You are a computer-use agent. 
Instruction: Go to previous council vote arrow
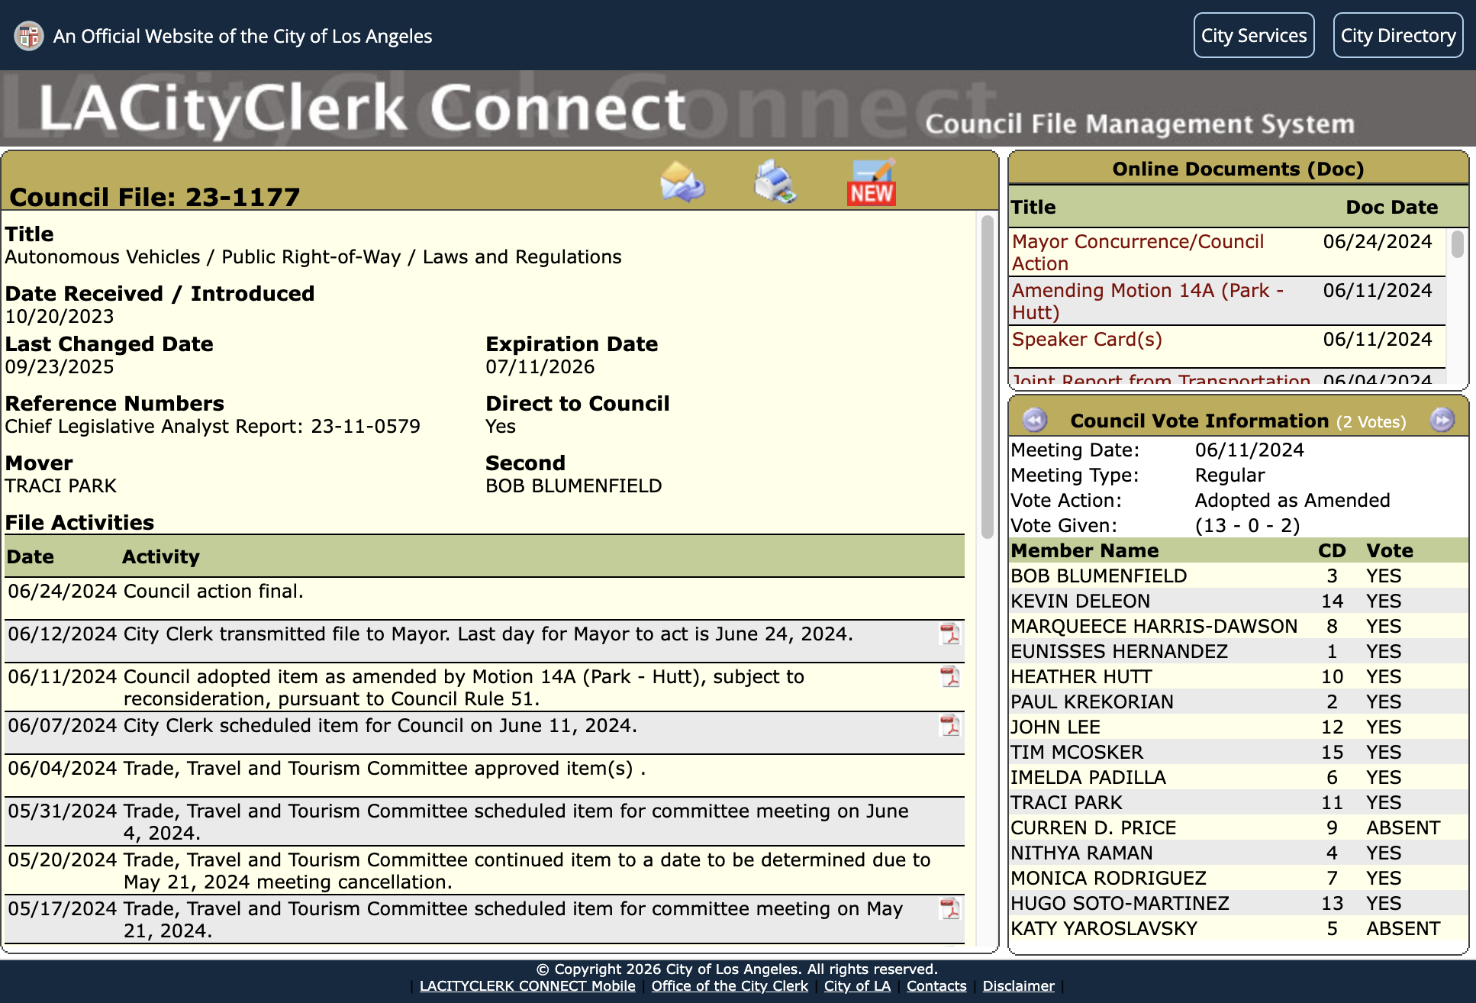(x=1034, y=420)
